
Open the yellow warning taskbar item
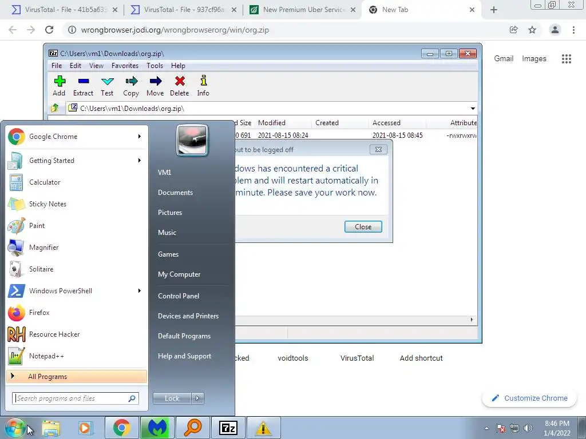(263, 428)
